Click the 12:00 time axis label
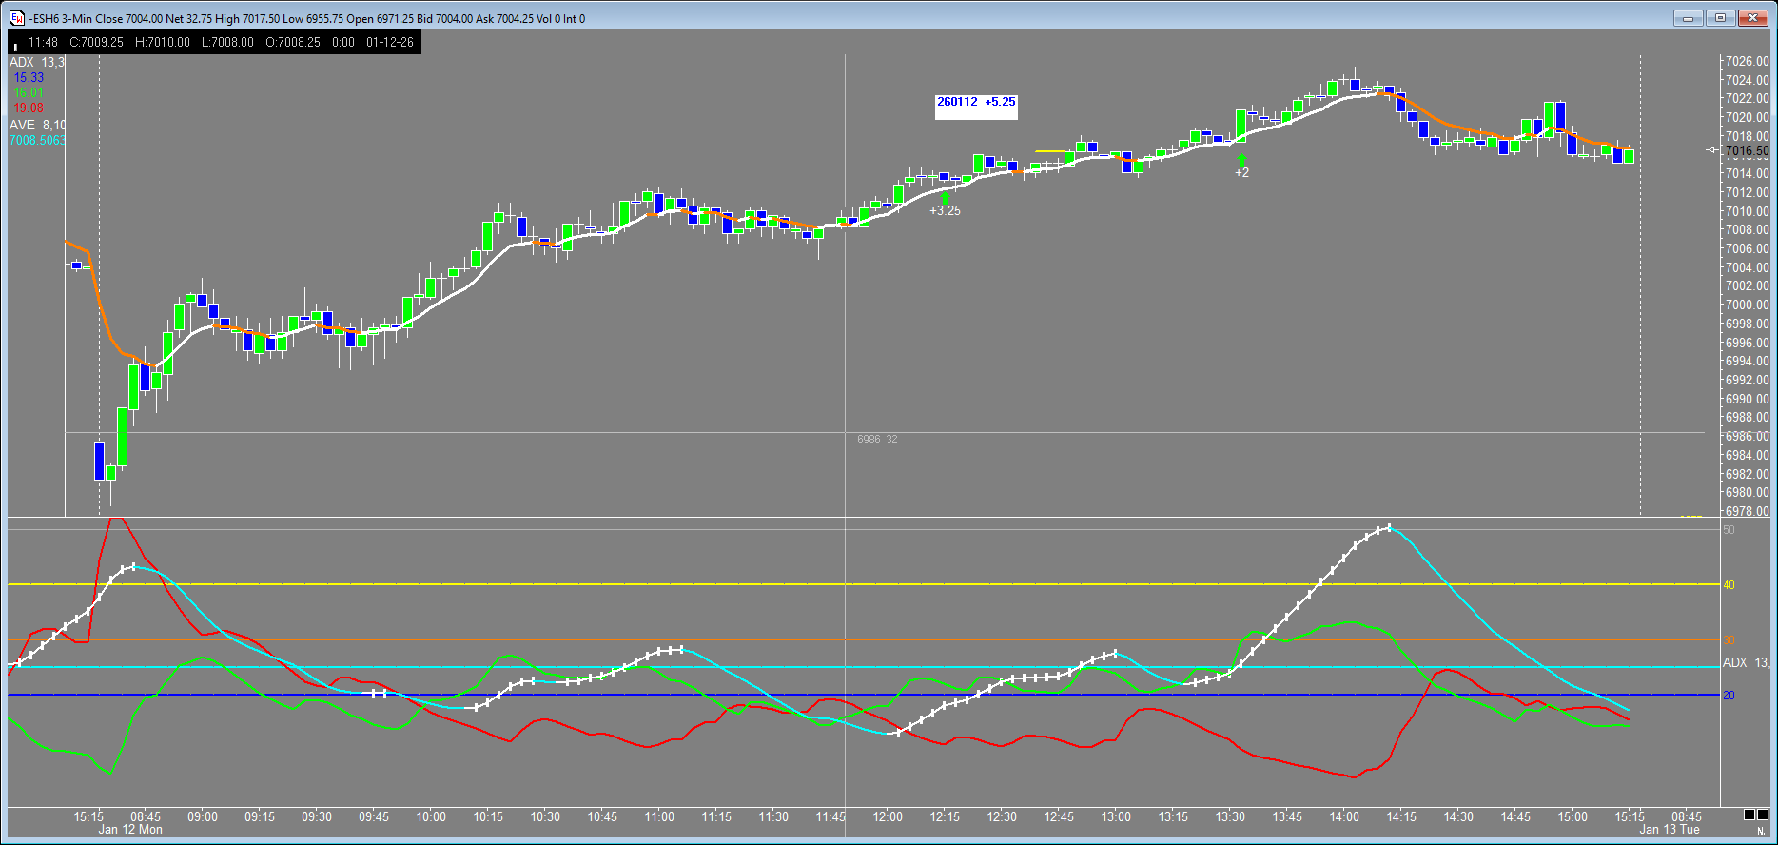 (887, 816)
